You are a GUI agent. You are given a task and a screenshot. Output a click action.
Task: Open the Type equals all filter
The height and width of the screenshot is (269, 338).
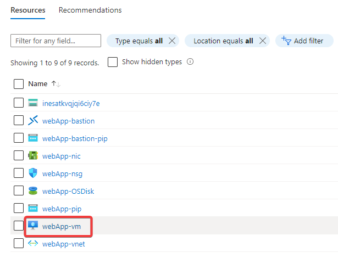tap(138, 41)
